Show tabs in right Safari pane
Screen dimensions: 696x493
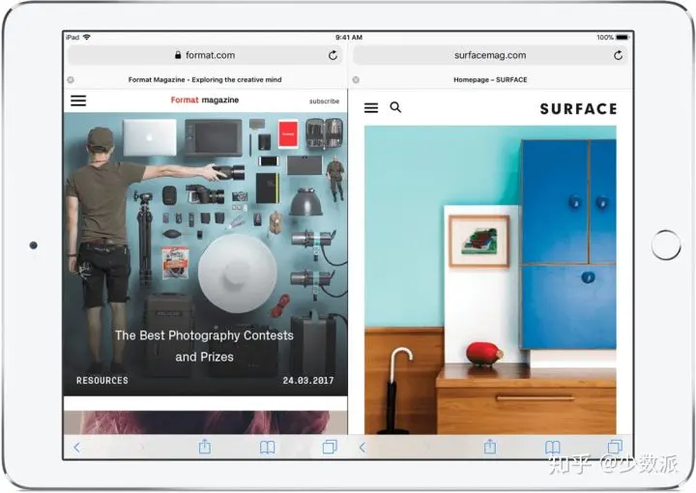pyautogui.click(x=615, y=447)
